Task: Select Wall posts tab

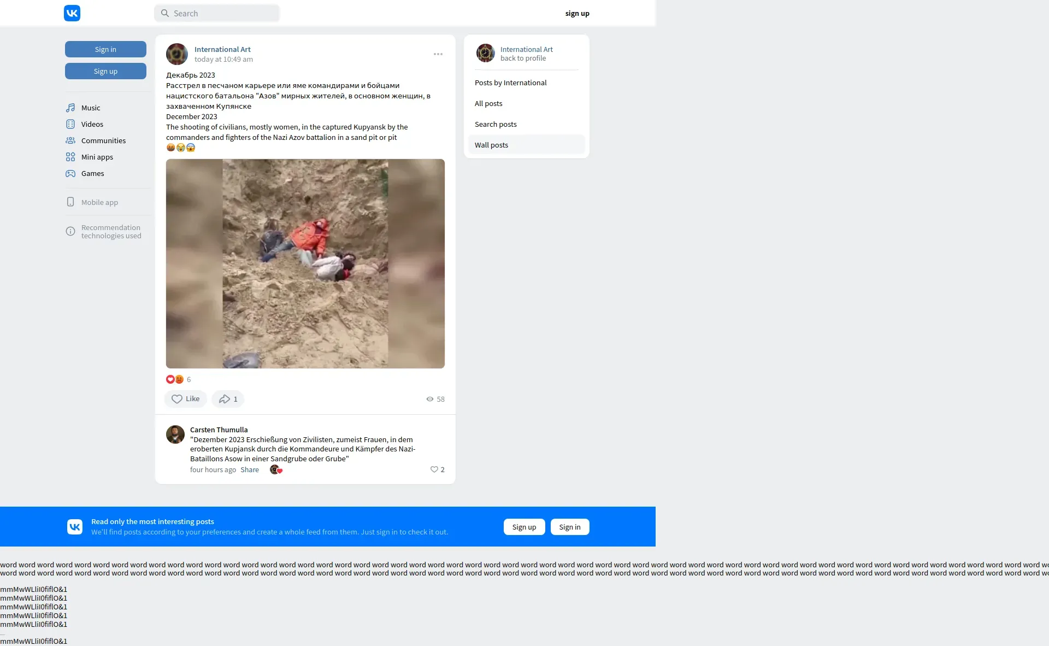Action: pyautogui.click(x=491, y=145)
